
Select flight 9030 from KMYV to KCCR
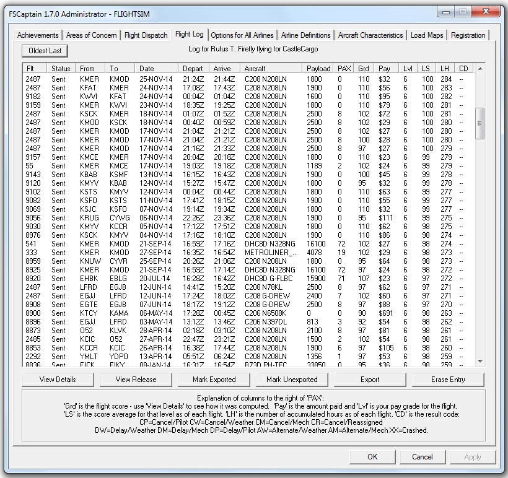pos(248,227)
